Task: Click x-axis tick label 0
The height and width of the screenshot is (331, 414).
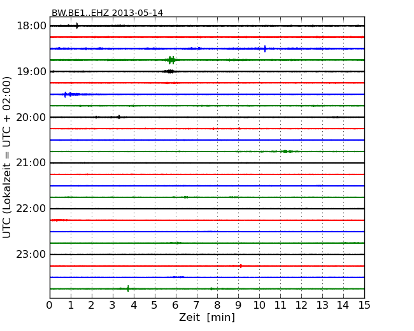Action: [x=50, y=306]
